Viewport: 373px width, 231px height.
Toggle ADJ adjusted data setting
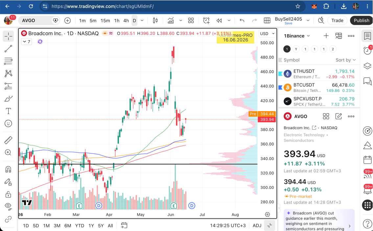pos(257,225)
